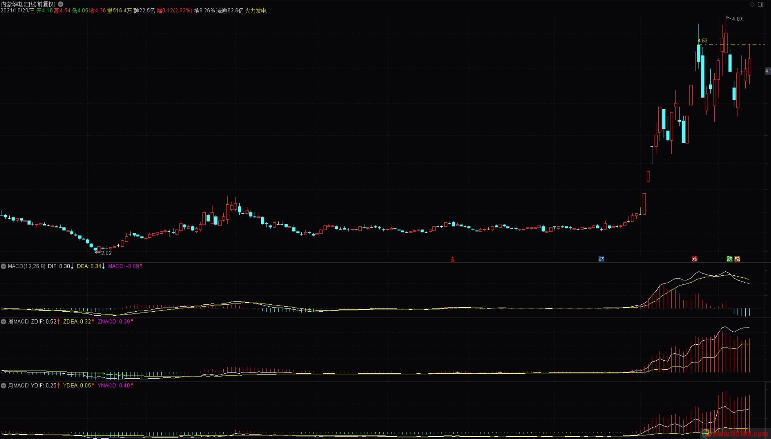Click the MACD: -0.09 value
Image resolution: width=771 pixels, height=439 pixels.
coord(123,266)
